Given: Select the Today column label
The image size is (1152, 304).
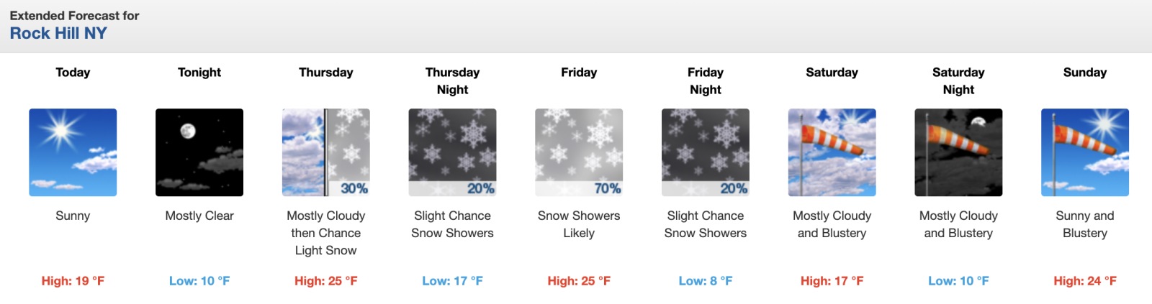Looking at the screenshot, I should (x=73, y=72).
